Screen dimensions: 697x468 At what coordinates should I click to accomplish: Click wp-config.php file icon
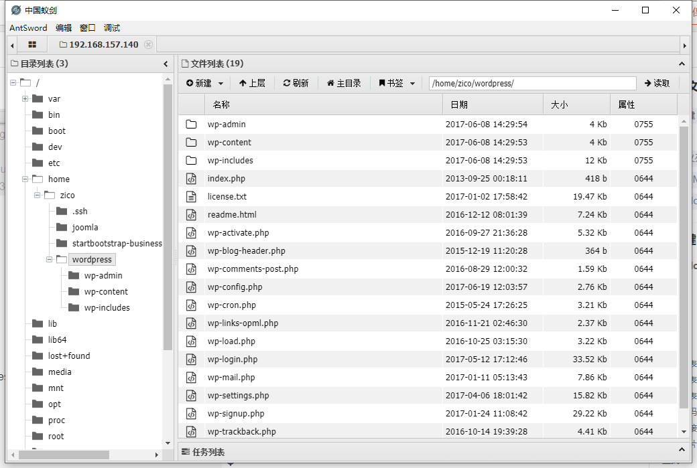(191, 287)
